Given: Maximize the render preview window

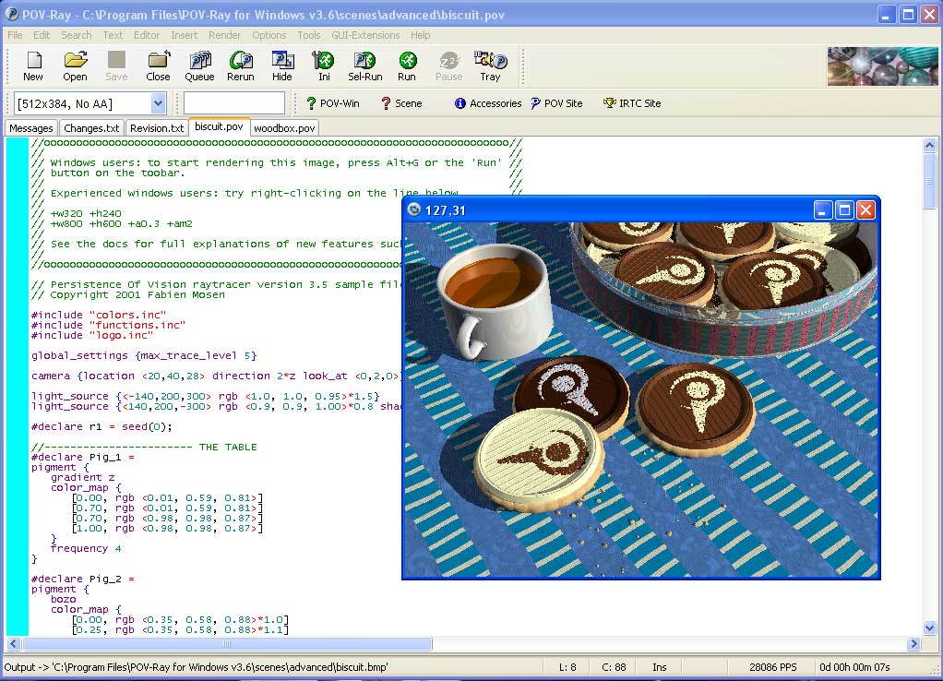Looking at the screenshot, I should point(844,210).
